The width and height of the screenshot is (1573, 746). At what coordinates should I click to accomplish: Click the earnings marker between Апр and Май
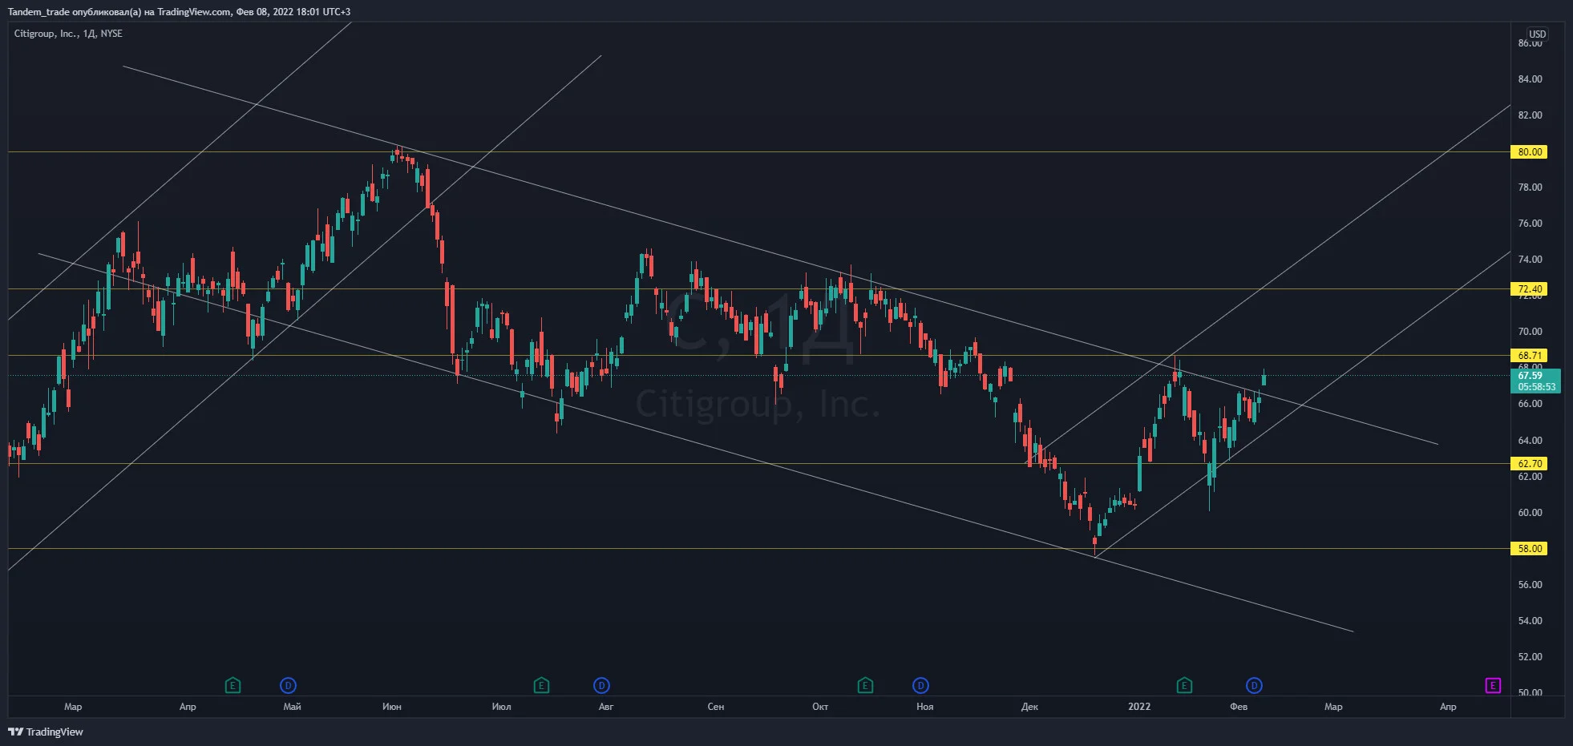[x=233, y=685]
